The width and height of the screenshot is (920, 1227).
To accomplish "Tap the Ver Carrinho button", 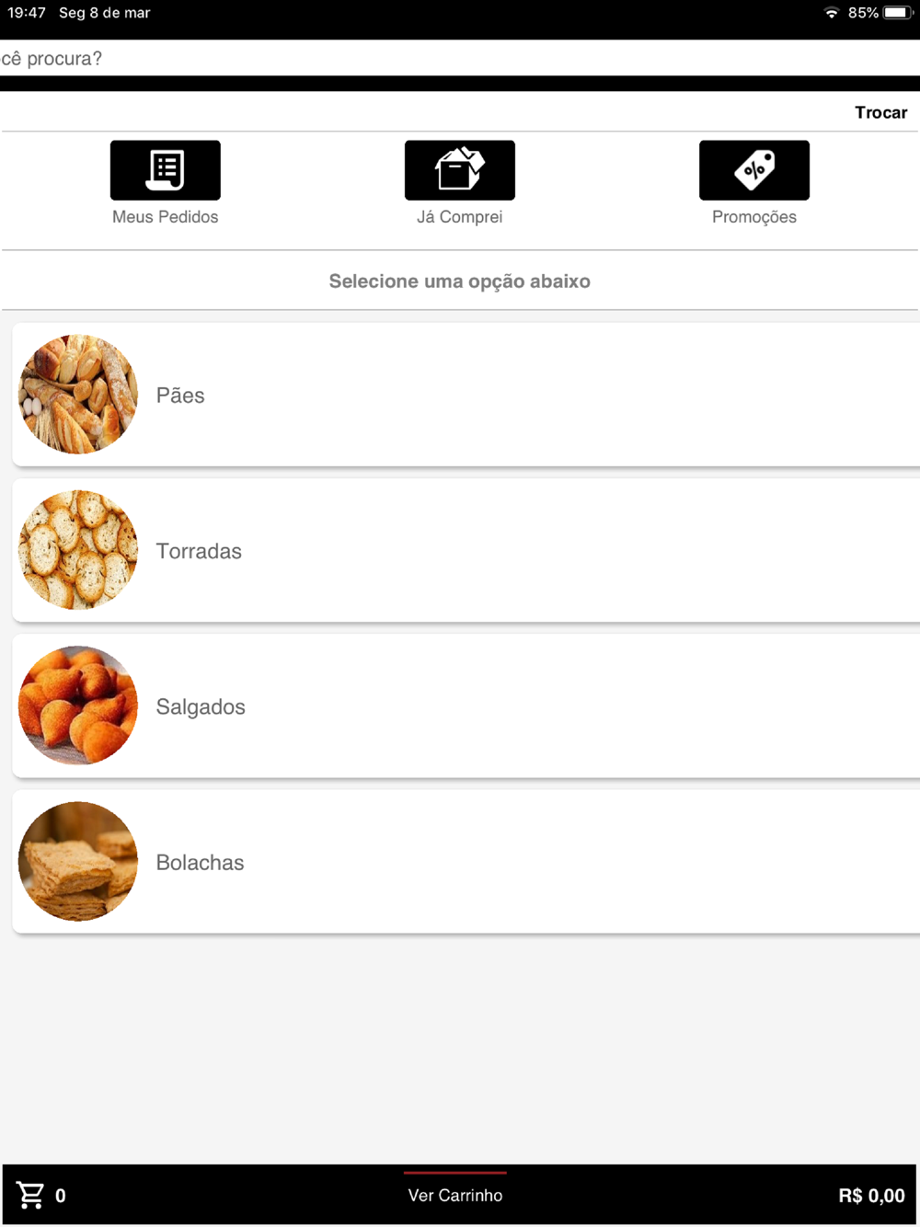I will 455,1195.
